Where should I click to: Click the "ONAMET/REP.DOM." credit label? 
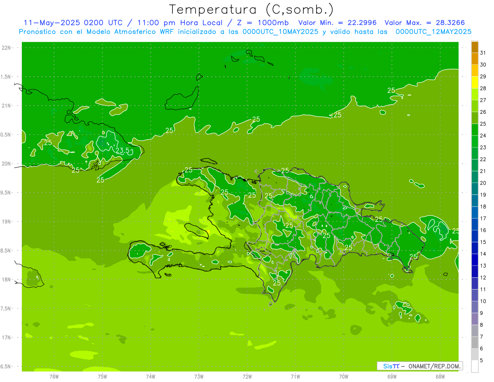tap(434, 366)
